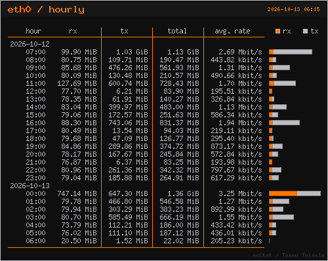Click the rate 1.70 Mbit/s

[240, 83]
